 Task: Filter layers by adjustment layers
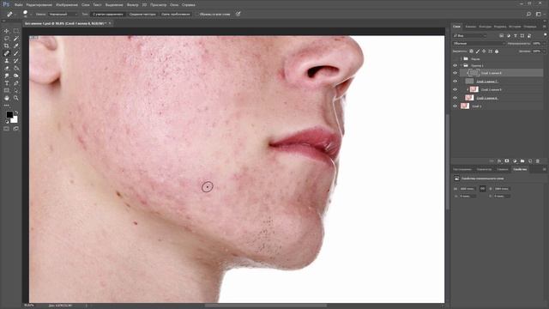tap(509, 36)
